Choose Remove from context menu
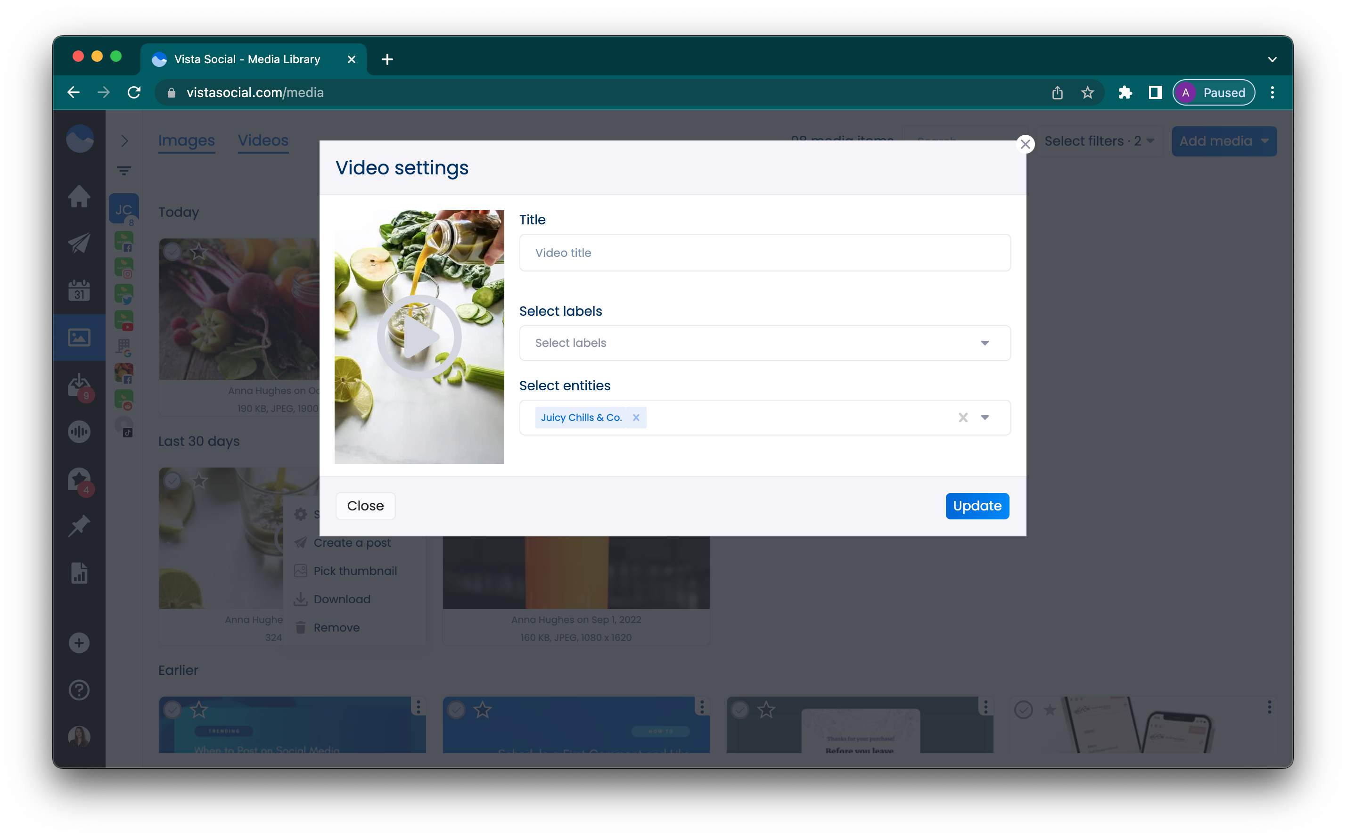Image resolution: width=1346 pixels, height=838 pixels. coord(327,627)
